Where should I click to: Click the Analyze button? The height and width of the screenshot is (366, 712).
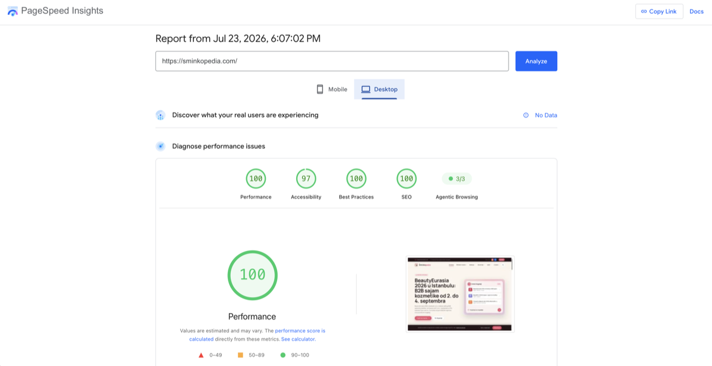click(536, 61)
